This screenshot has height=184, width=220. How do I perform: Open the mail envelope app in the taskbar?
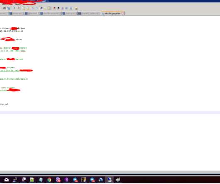pos(7,180)
